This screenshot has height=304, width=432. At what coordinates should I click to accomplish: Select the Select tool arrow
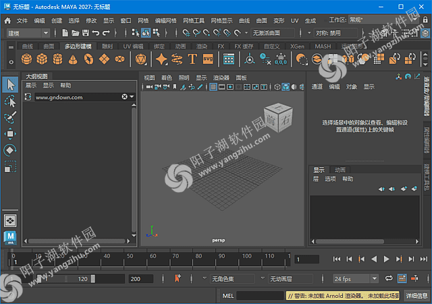point(11,85)
